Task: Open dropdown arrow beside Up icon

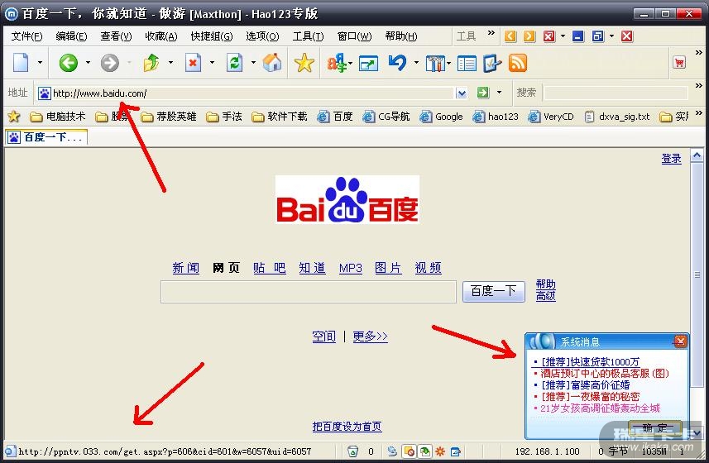Action: click(x=170, y=62)
